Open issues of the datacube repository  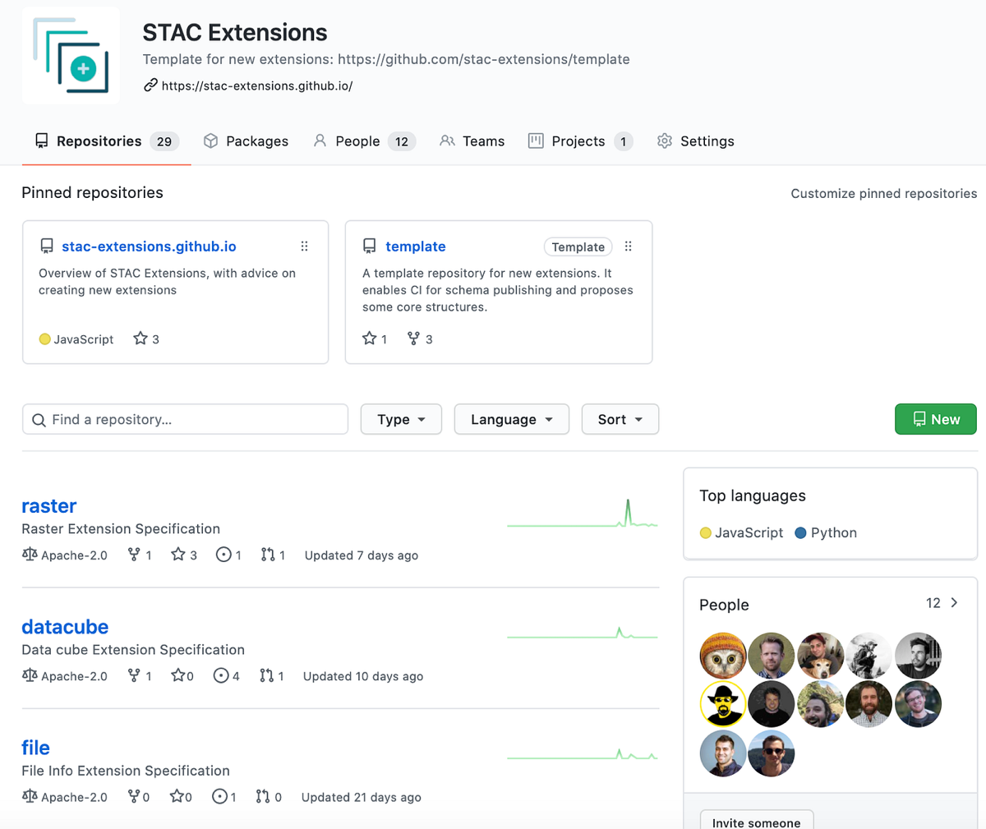(x=227, y=675)
